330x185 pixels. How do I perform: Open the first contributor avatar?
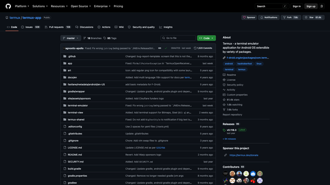[225, 174]
